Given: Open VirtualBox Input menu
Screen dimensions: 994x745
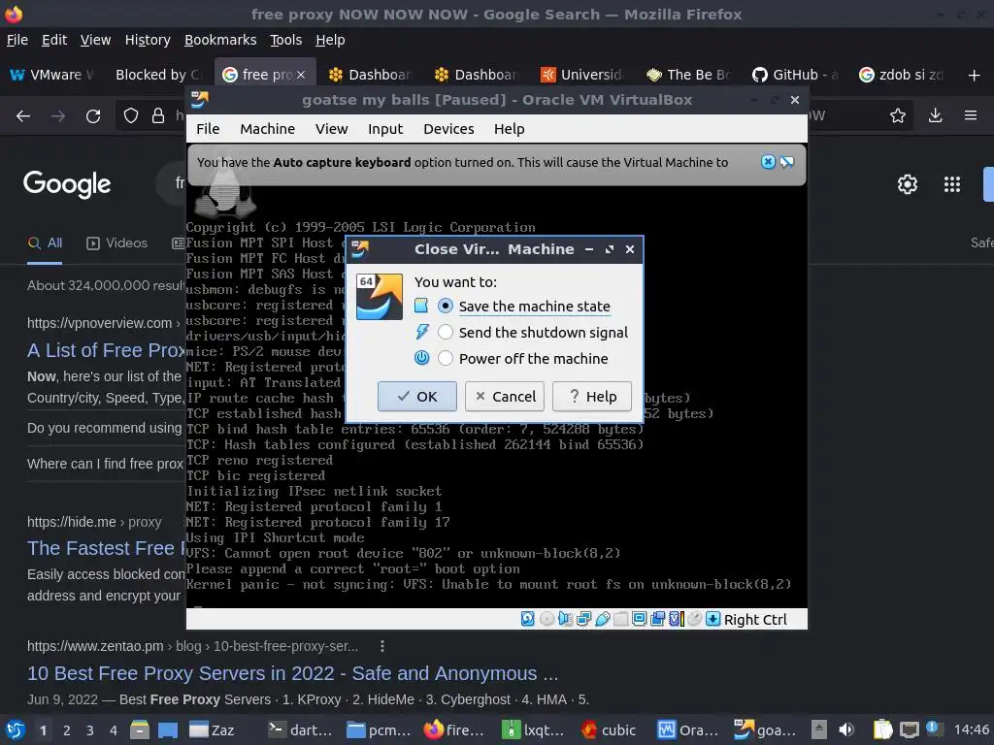Looking at the screenshot, I should pos(385,129).
